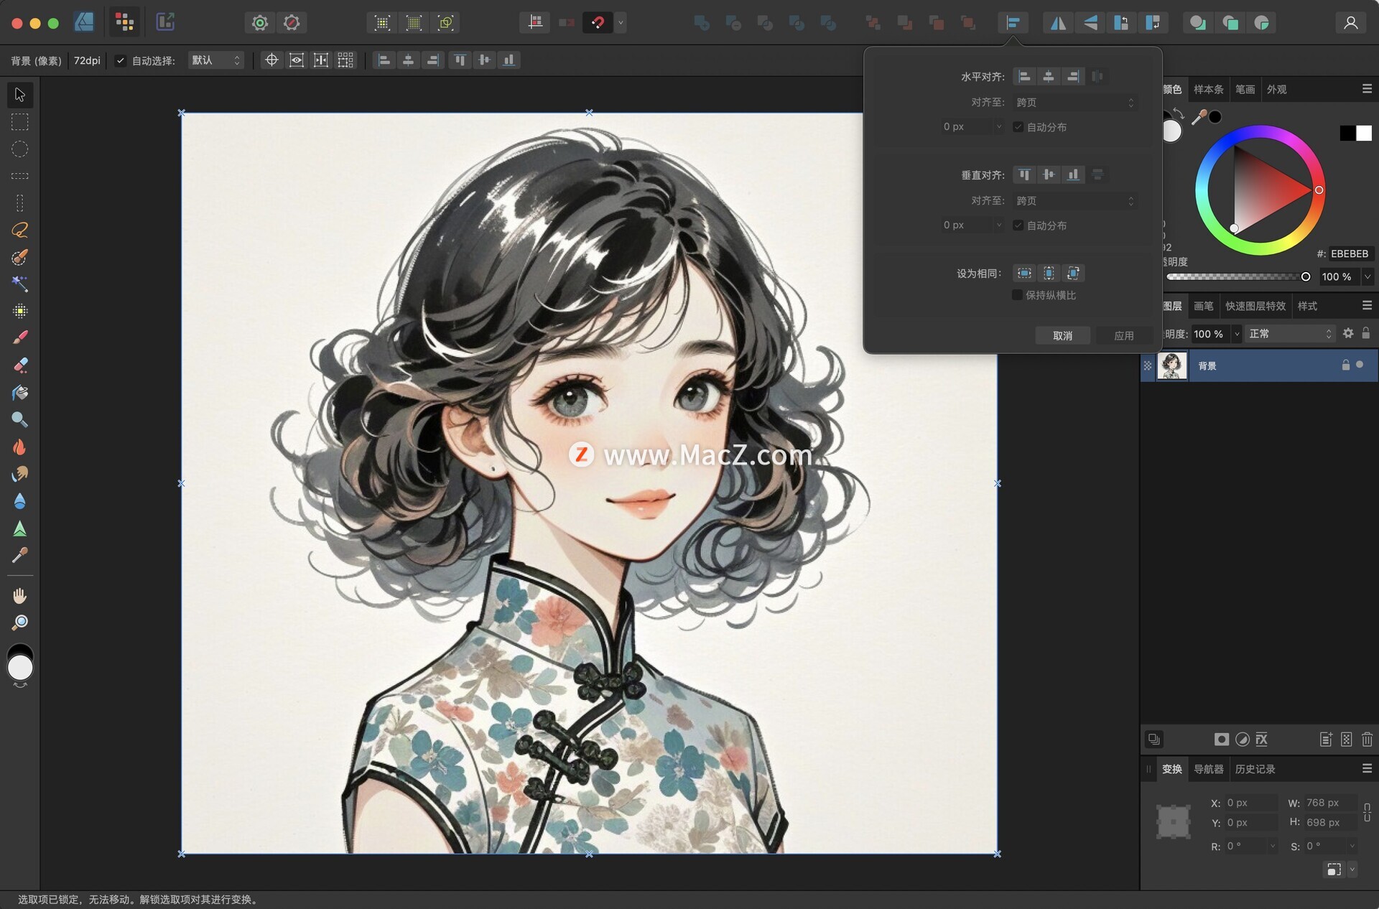Select the Paint Brush tool
The image size is (1379, 909).
19,337
